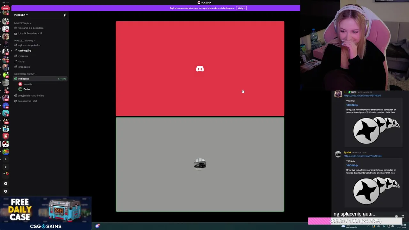
Task: Collapse the POKEDEX Tekstowy category
Action: coord(24,41)
